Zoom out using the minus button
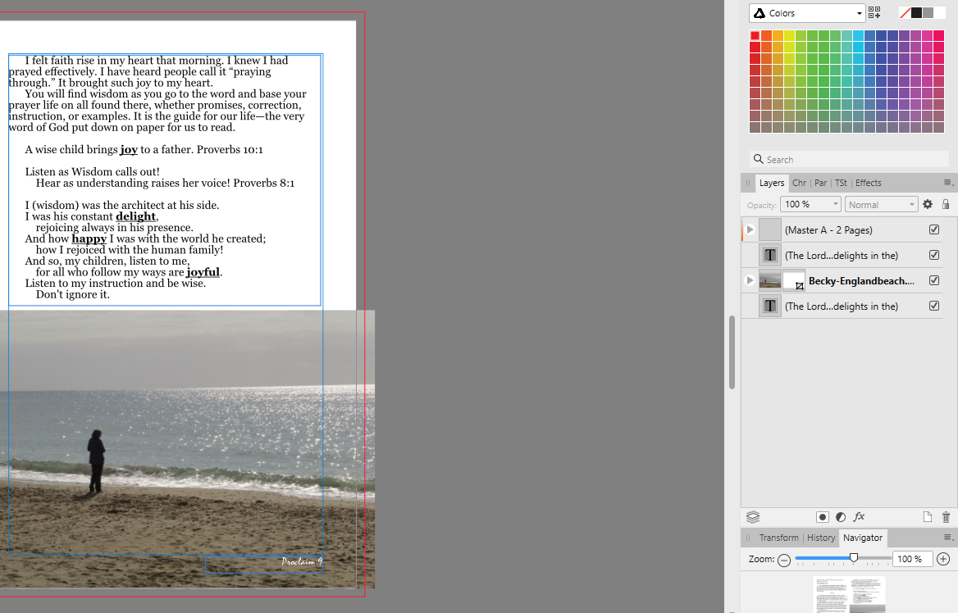 point(783,559)
